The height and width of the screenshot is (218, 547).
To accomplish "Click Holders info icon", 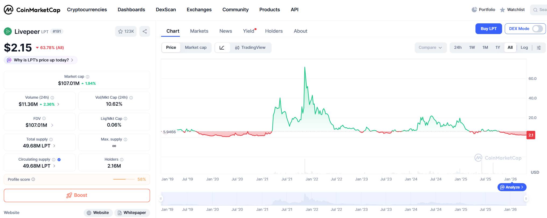I will point(122,160).
